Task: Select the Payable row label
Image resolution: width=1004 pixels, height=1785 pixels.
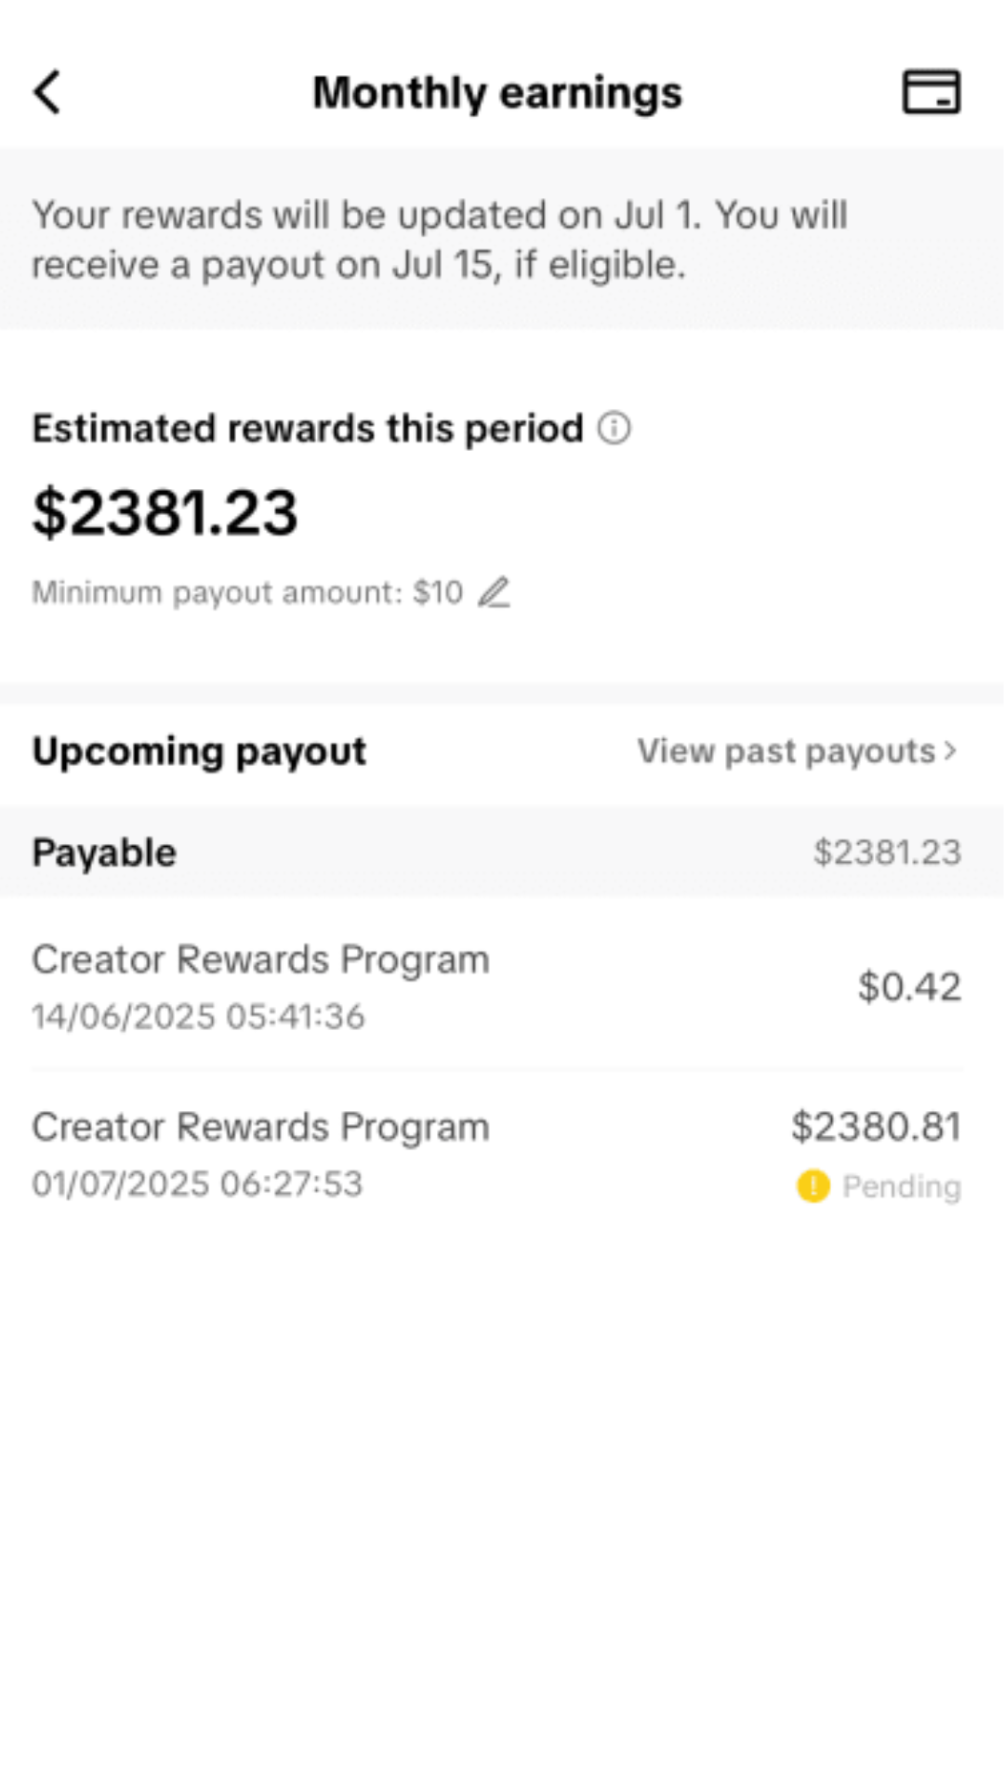Action: 104,853
